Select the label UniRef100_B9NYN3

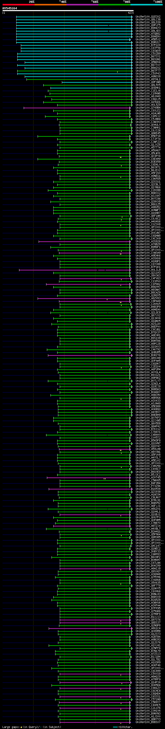pyautogui.click(x=148, y=713)
